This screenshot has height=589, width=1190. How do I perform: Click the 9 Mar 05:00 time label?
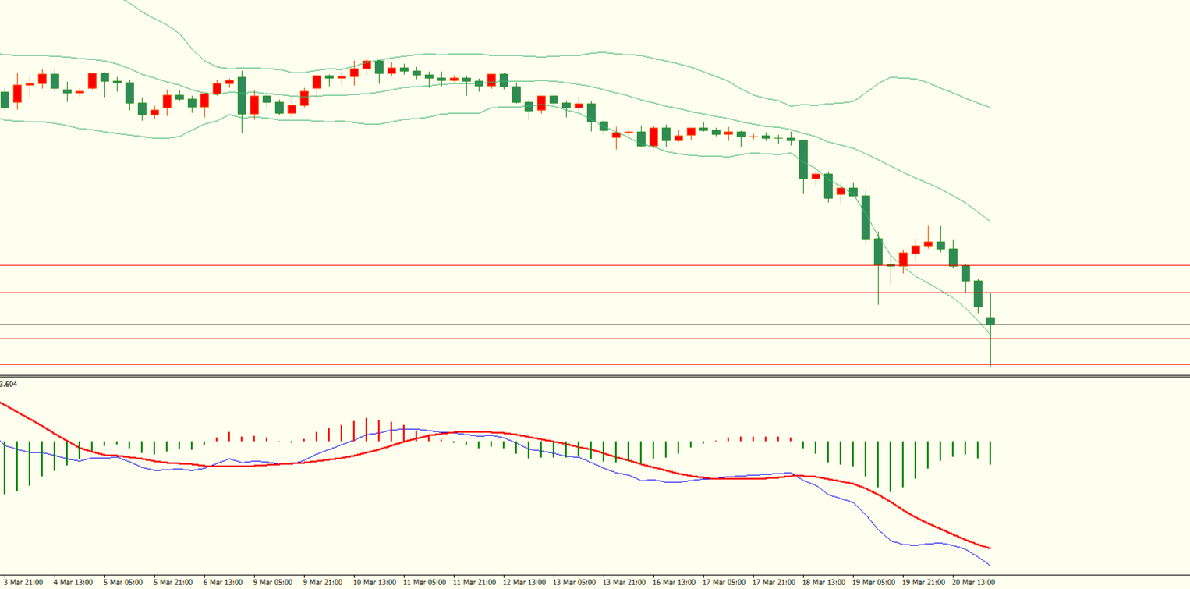(273, 582)
